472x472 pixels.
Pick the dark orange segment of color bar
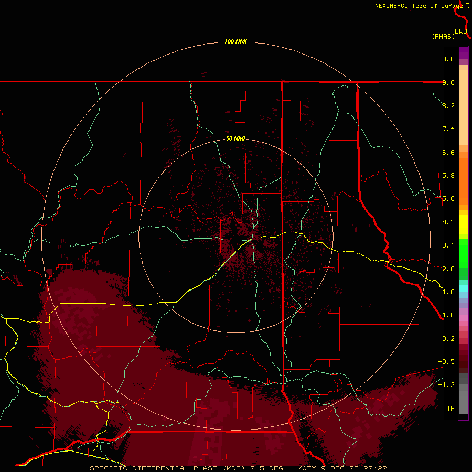[x=463, y=181]
